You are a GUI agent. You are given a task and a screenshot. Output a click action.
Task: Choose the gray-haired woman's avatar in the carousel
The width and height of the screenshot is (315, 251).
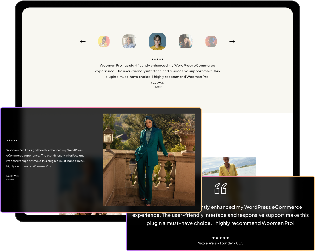(129, 41)
